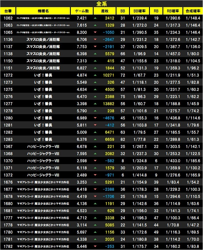
Task: Click ハッピージャグラーVIII name in row 1371
Action: point(43,168)
